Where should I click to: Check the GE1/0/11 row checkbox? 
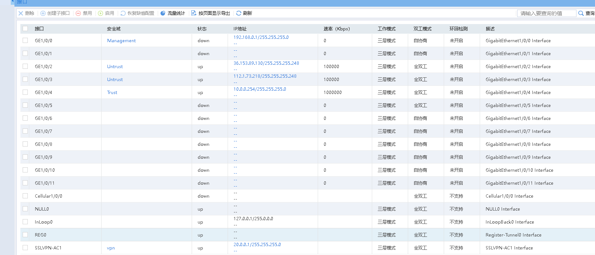point(25,183)
